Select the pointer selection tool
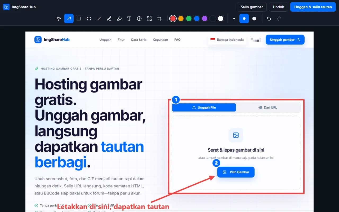339x212 pixels. click(59, 19)
